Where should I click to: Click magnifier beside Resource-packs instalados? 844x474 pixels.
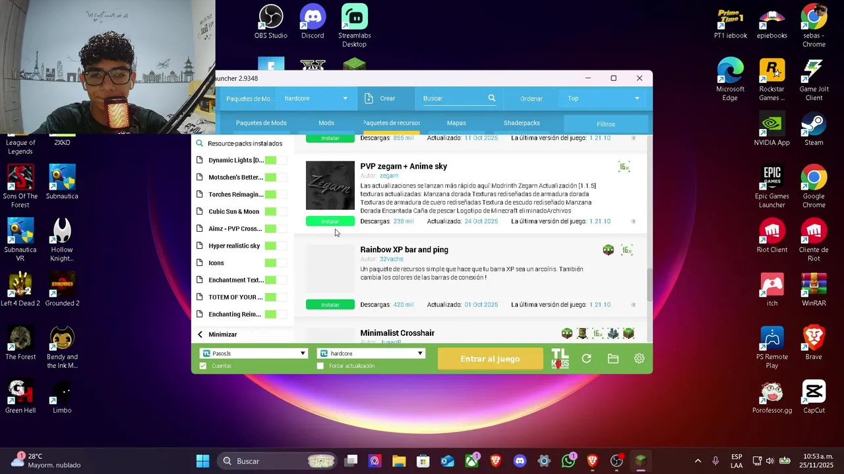pos(200,143)
